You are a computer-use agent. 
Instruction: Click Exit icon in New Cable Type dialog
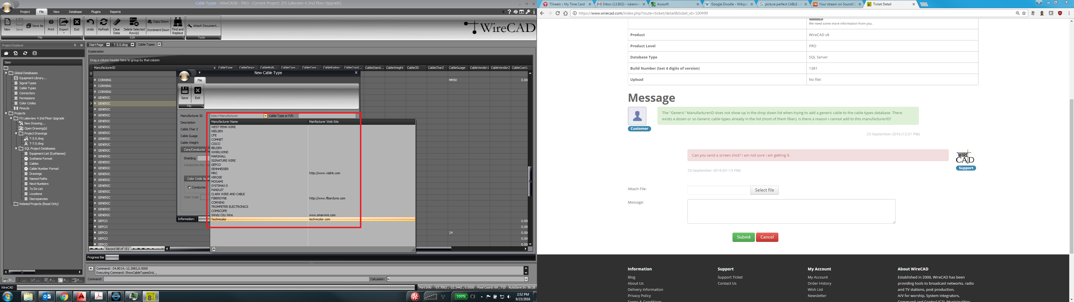pyautogui.click(x=198, y=93)
